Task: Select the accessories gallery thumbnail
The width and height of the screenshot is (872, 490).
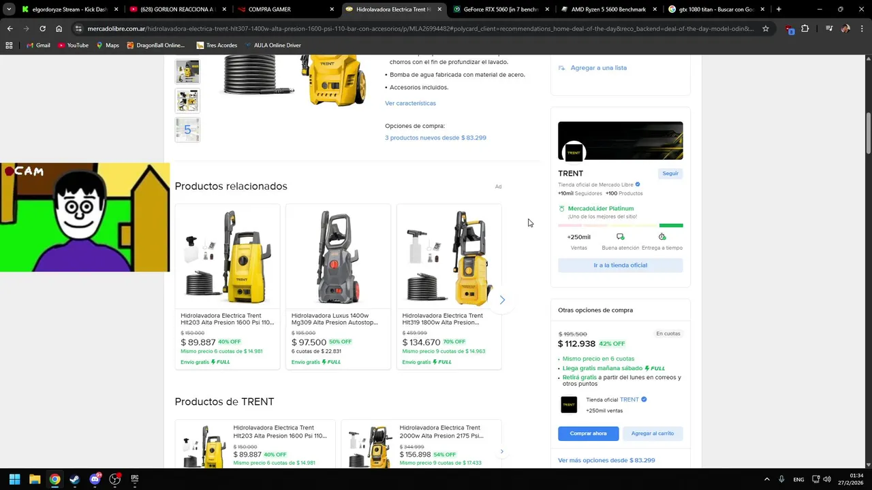Action: [187, 100]
